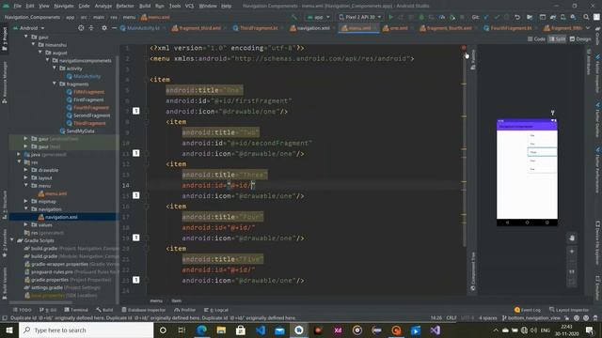Open the Build menu
The width and height of the screenshot is (602, 338).
[x=145, y=6]
